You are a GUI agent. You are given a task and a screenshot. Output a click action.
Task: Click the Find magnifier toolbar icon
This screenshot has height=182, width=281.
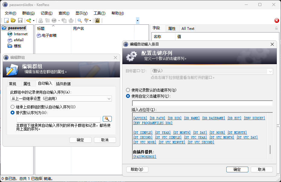point(80,20)
